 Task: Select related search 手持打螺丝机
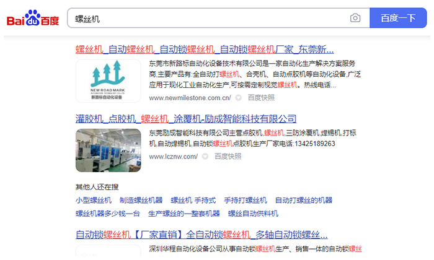coord(245,200)
